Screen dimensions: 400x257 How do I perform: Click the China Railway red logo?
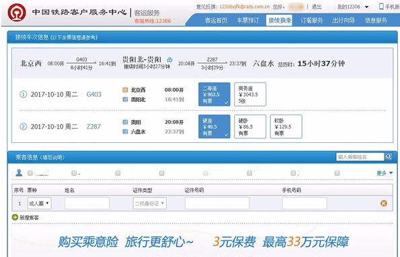click(17, 12)
